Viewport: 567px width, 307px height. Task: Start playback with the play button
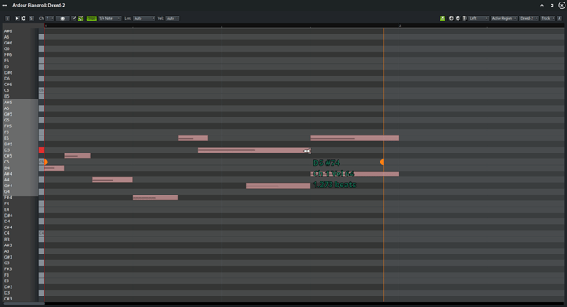pyautogui.click(x=16, y=18)
